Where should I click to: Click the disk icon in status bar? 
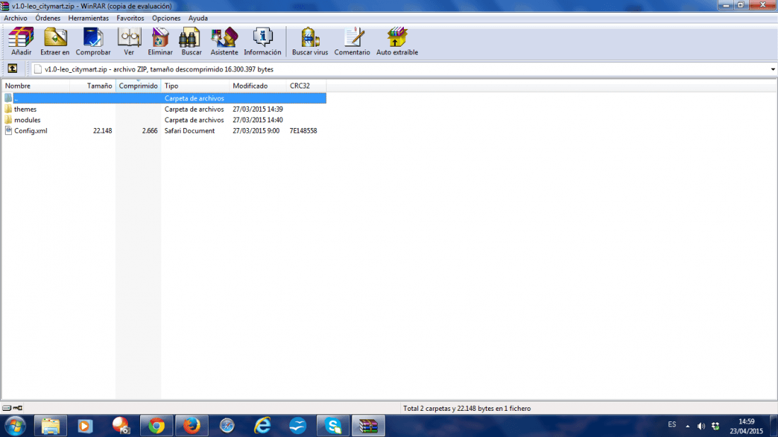6,408
